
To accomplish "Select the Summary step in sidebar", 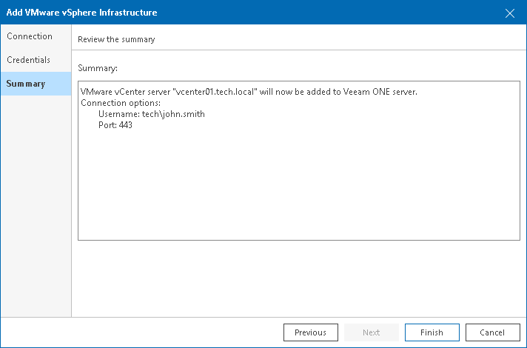I will pos(27,84).
